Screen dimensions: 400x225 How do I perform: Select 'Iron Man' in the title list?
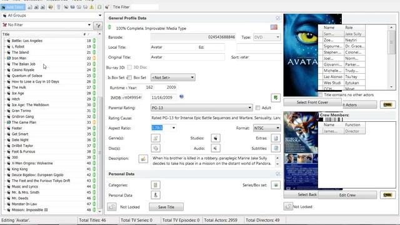[x=19, y=58]
